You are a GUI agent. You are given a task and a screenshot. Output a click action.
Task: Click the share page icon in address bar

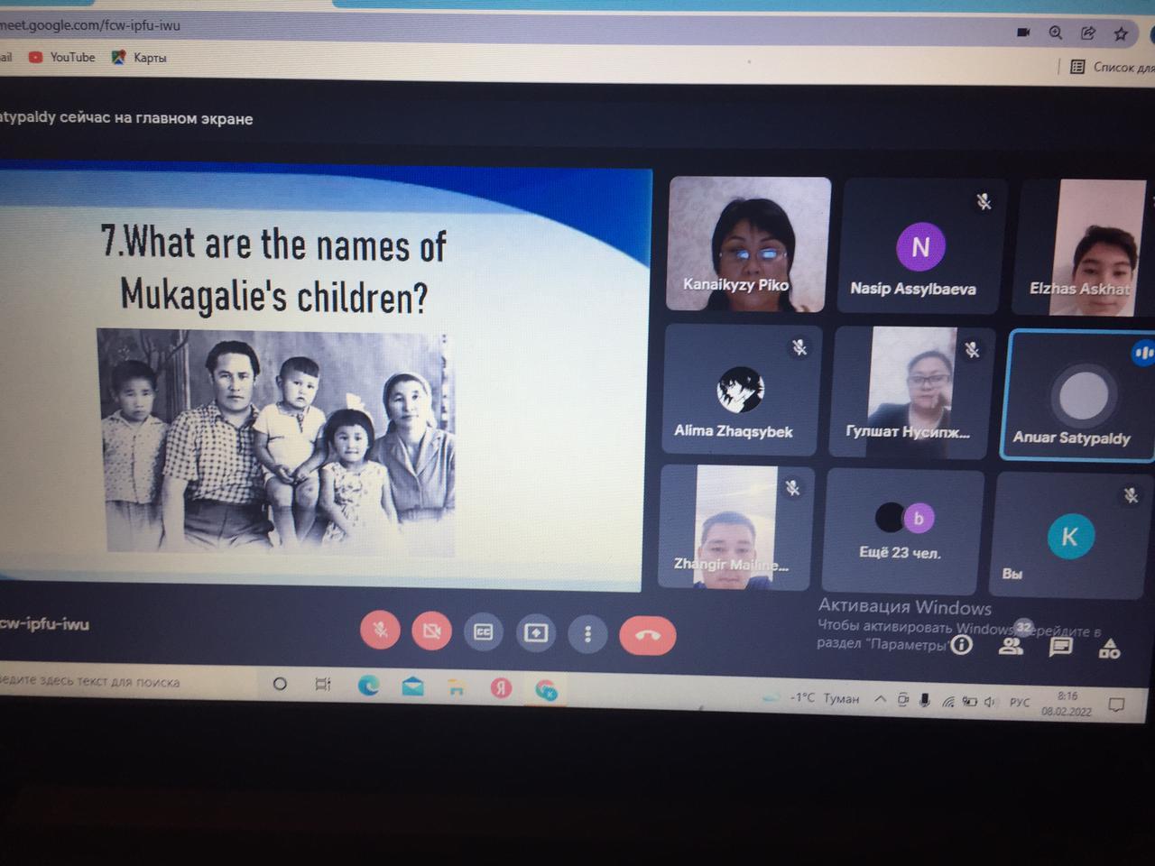[x=1088, y=33]
